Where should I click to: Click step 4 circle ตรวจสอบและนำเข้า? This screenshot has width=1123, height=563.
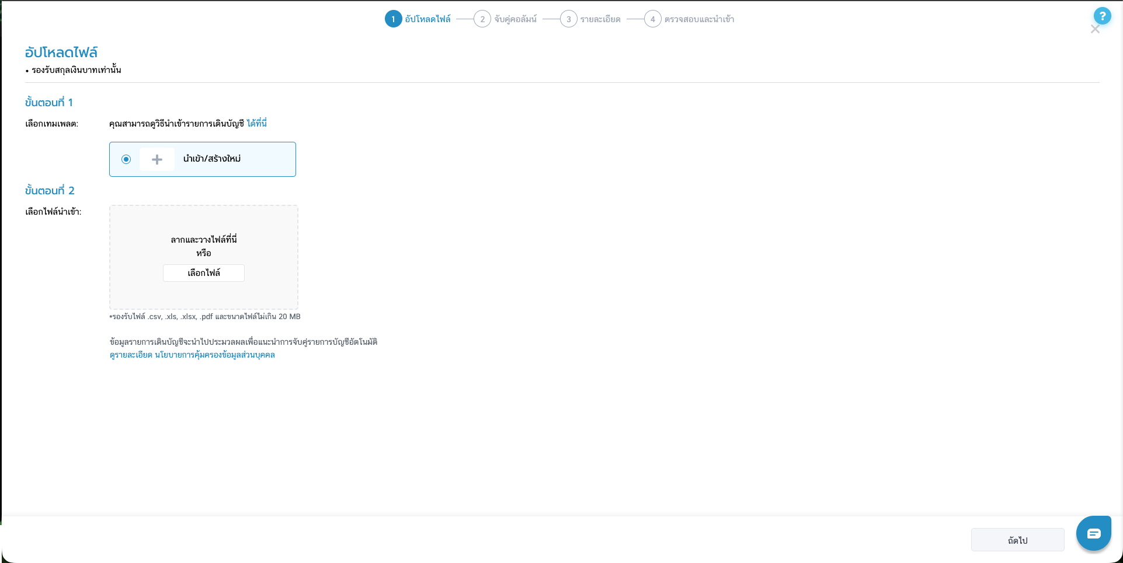[652, 19]
